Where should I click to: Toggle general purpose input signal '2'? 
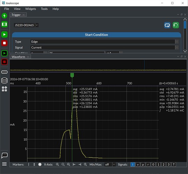[164, 165]
